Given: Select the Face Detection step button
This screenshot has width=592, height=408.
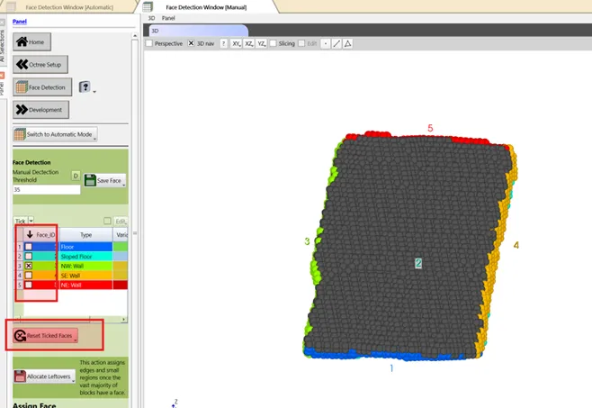Looking at the screenshot, I should (41, 87).
